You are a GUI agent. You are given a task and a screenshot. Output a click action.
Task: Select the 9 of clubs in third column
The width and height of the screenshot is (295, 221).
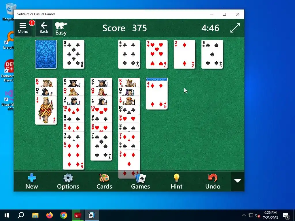coord(101,118)
